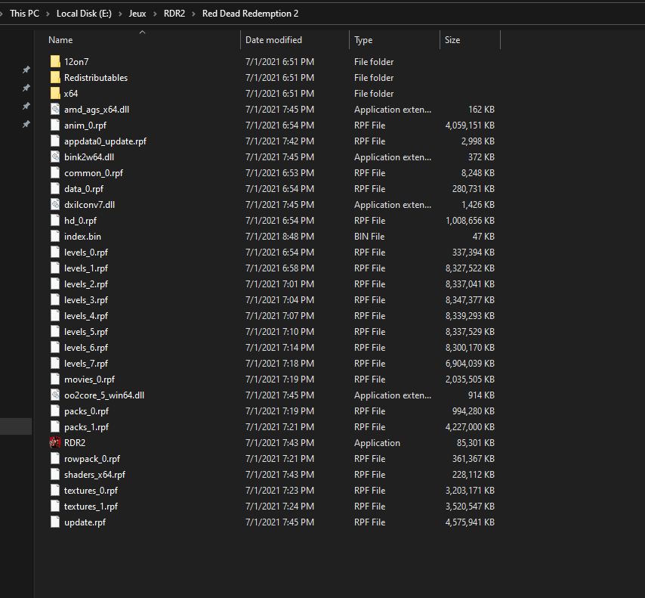Click date 7/1/2021 8:48 PM
Screen dimensions: 645x598
(x=279, y=237)
